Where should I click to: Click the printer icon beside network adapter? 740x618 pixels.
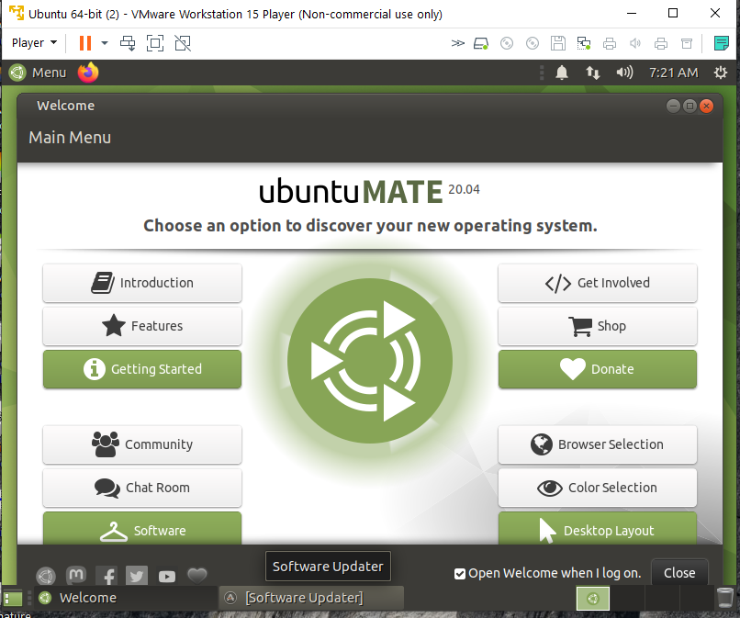click(610, 43)
